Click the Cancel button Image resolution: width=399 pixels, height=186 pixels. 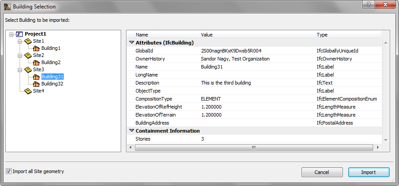322,172
